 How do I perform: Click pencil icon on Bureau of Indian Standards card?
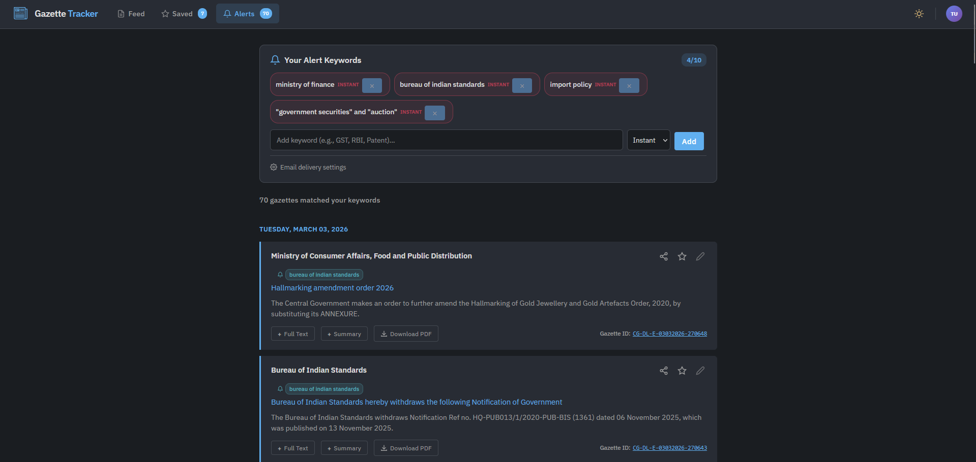coord(700,371)
